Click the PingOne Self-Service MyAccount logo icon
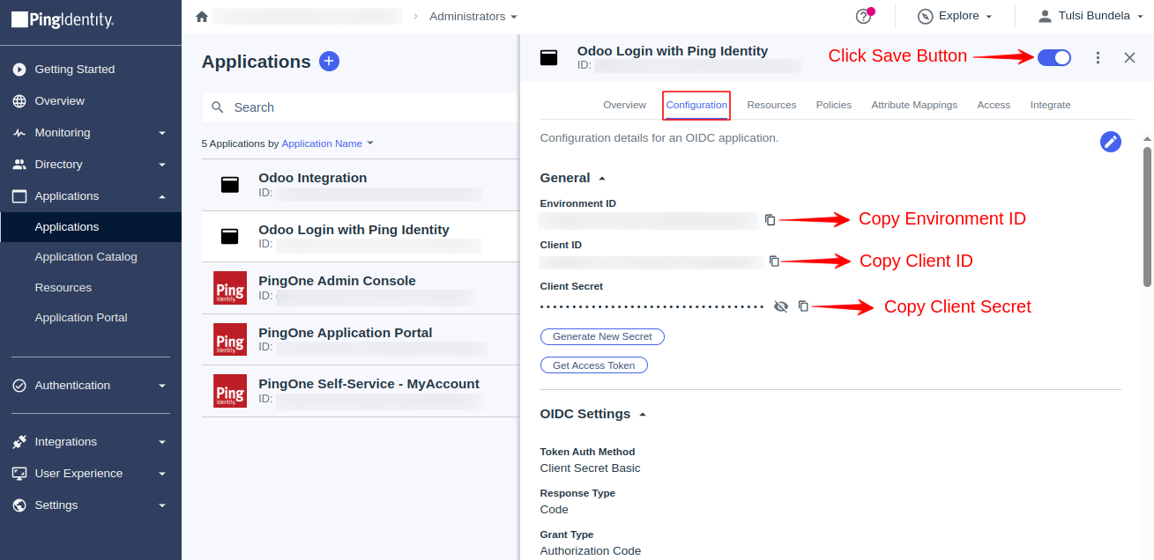The height and width of the screenshot is (560, 1154). (x=230, y=391)
